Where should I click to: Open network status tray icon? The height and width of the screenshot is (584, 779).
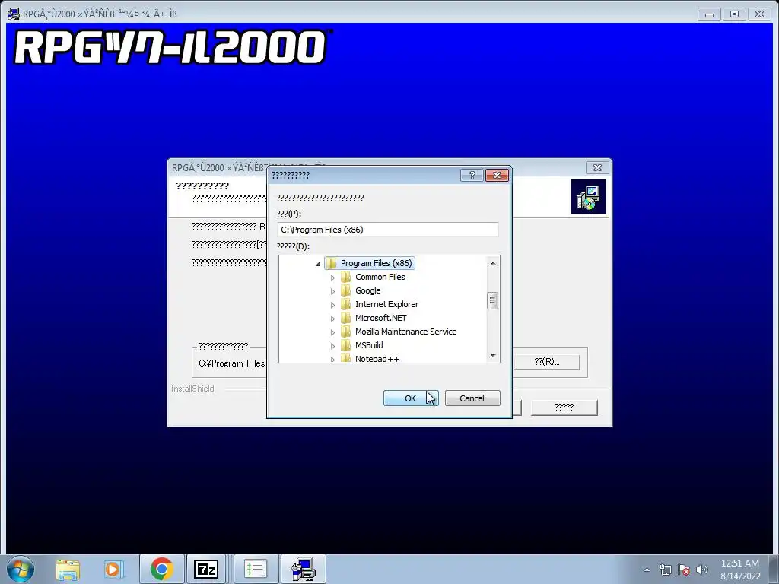click(x=665, y=570)
